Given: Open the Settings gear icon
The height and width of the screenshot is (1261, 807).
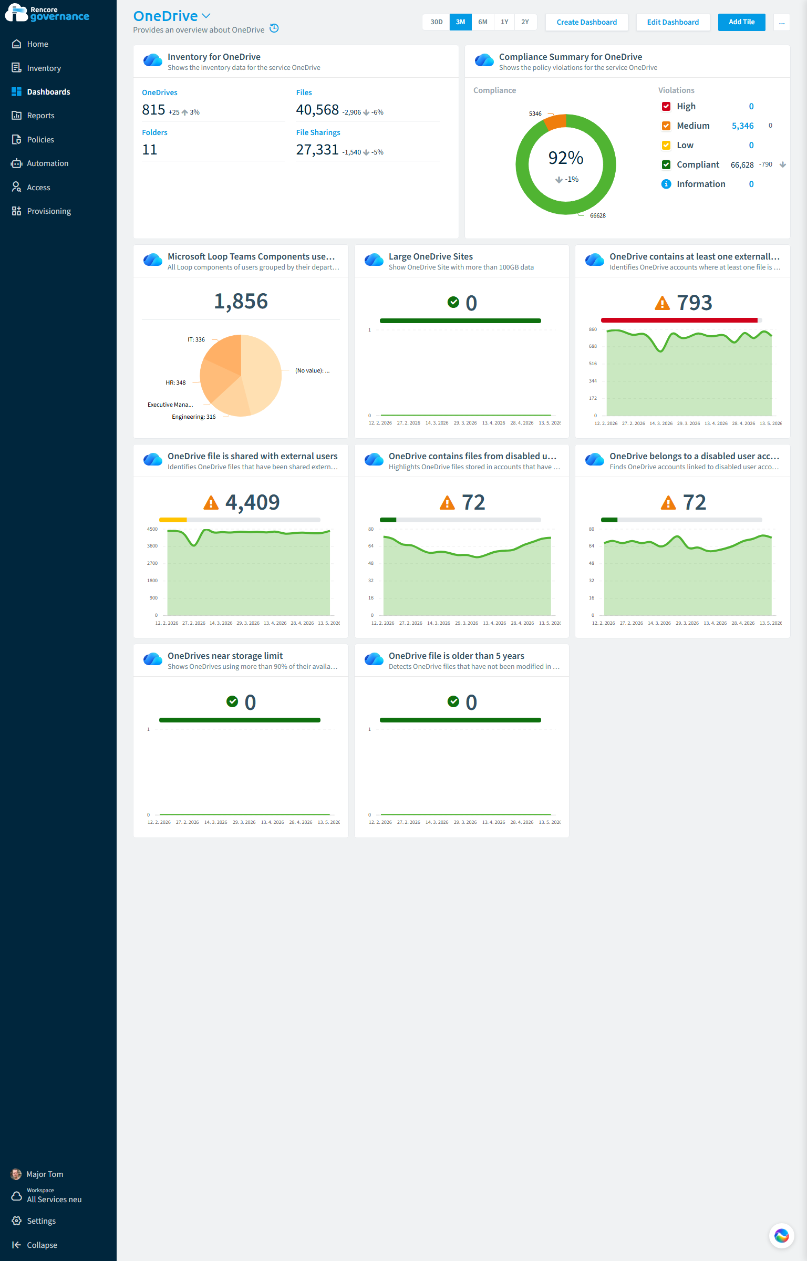Looking at the screenshot, I should pyautogui.click(x=16, y=1221).
